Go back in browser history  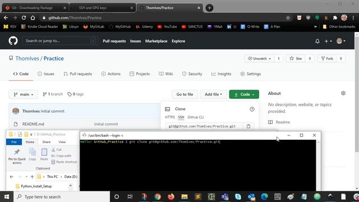pos(6,17)
